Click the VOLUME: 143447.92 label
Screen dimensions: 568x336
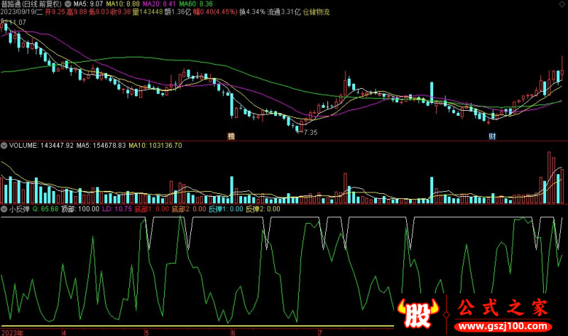click(41, 146)
